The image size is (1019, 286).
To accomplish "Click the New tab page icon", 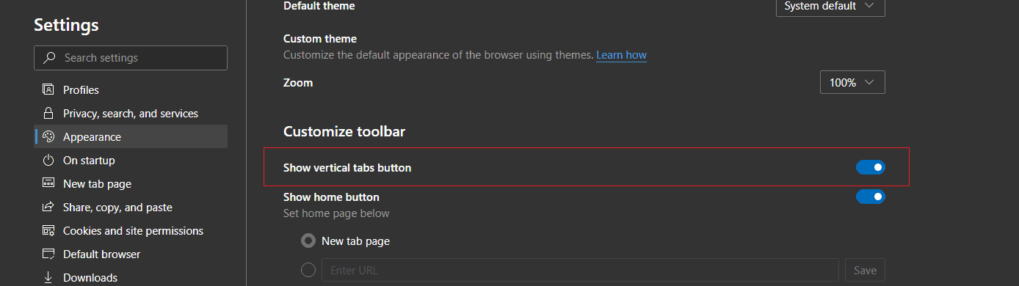I will [x=48, y=184].
